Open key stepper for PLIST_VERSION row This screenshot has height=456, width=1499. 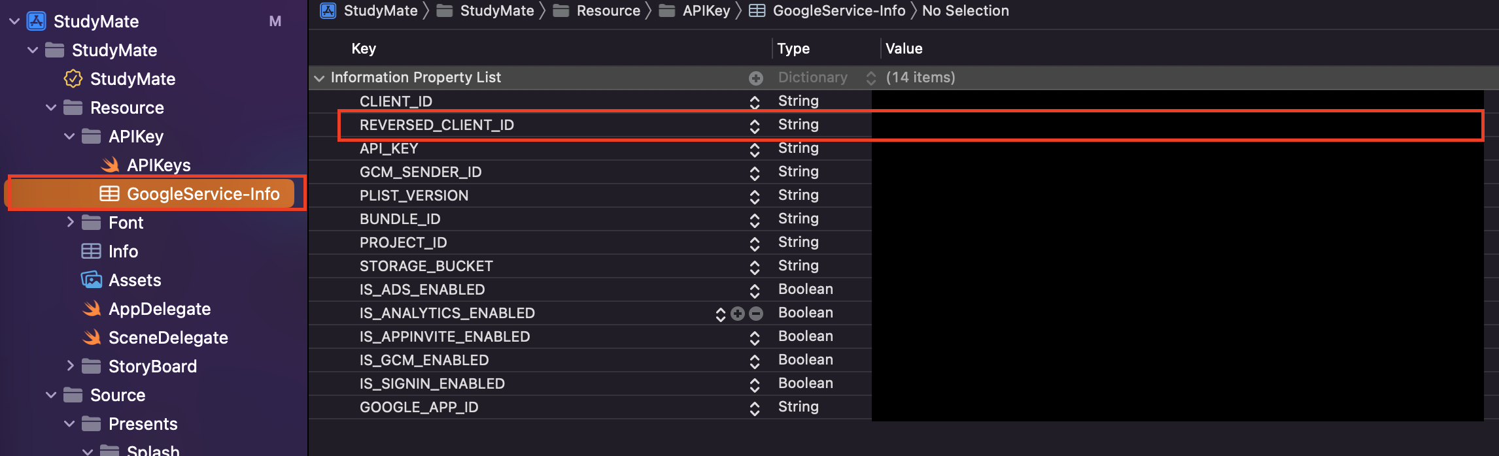tap(755, 196)
